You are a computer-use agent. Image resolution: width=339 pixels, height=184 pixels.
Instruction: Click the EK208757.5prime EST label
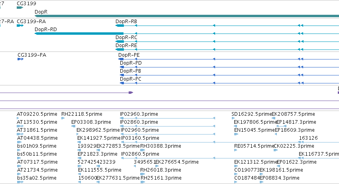point(293,114)
